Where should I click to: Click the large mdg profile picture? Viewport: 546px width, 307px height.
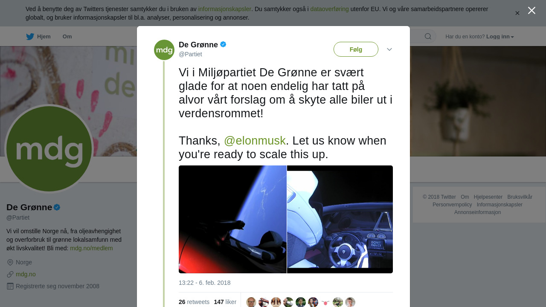pos(49,149)
